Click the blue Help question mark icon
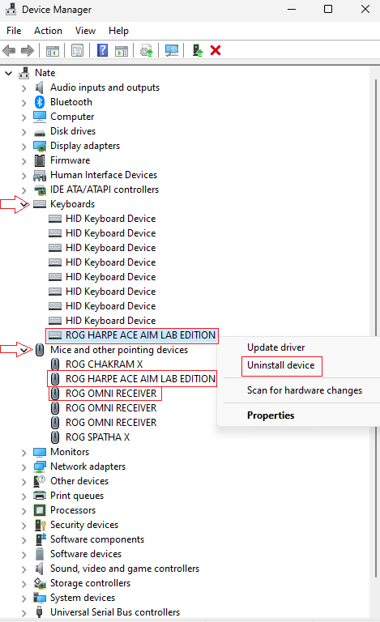380x622 pixels. point(102,50)
